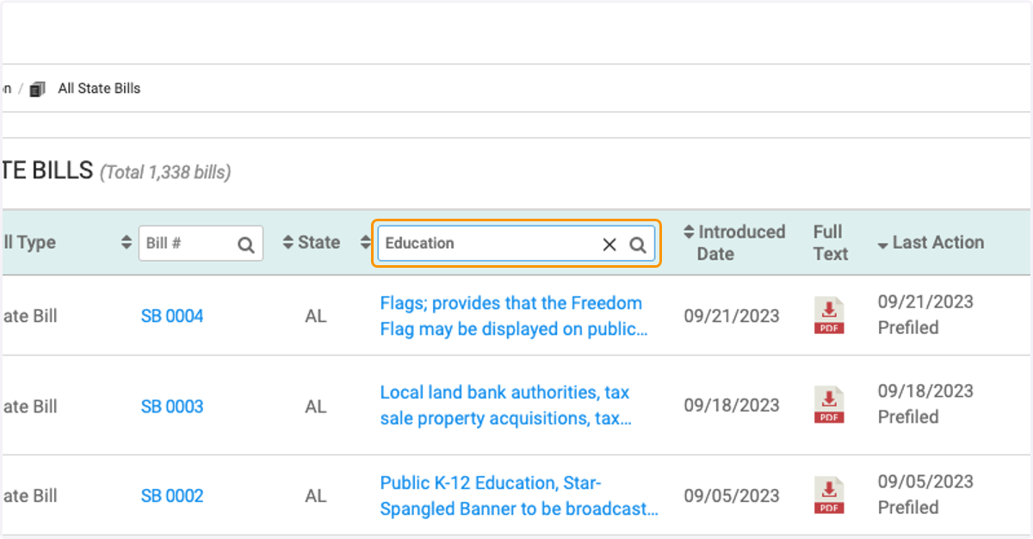Select the 09/18/2023 introduced date cell
This screenshot has height=539, width=1033.
coord(733,406)
